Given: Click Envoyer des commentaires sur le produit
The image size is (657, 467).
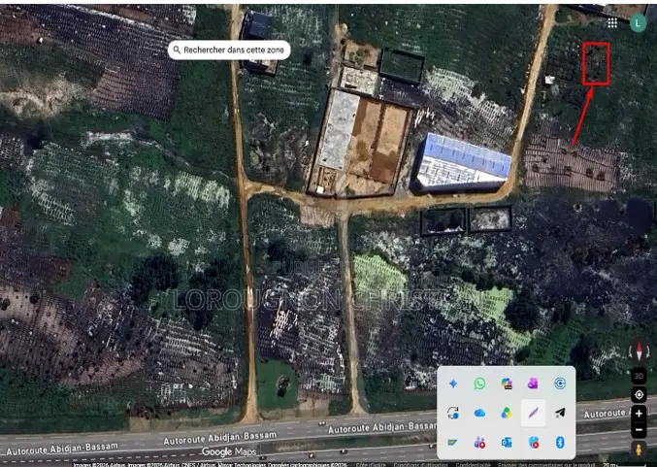Looking at the screenshot, I should (x=546, y=465).
